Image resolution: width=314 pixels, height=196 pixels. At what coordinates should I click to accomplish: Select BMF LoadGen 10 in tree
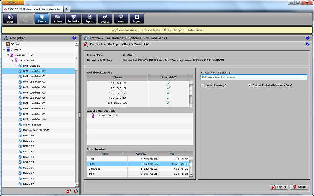click(34, 119)
